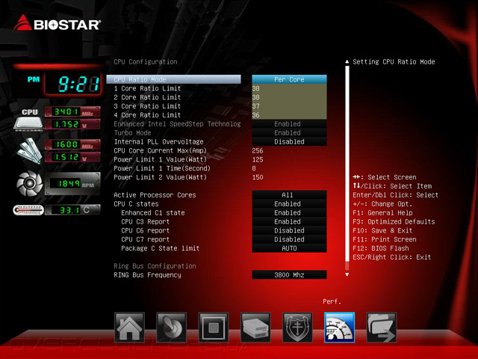Select CPU C states label
Viewport: 478px width, 359px height.
click(136, 203)
